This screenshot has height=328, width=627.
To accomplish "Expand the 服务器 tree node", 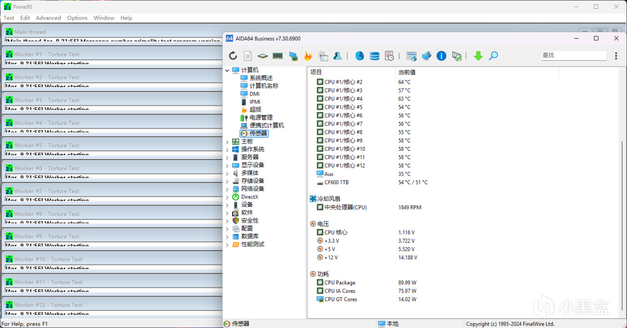I will click(227, 158).
